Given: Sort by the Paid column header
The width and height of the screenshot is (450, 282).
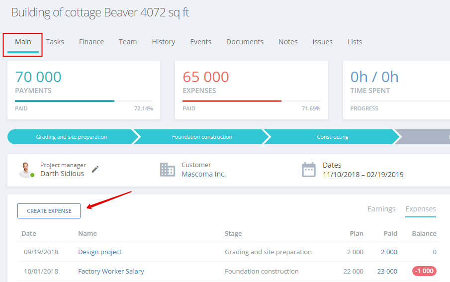Looking at the screenshot, I should [x=390, y=233].
